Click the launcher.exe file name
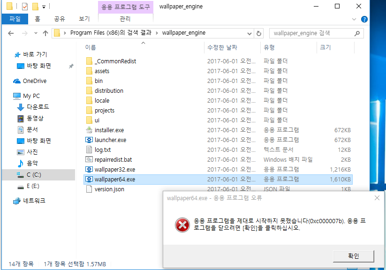Image resolution: width=386 pixels, height=270 pixels. click(x=110, y=140)
